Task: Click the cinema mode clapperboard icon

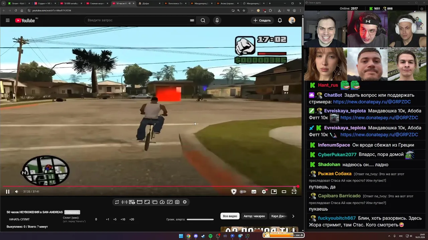Action: click(x=139, y=202)
